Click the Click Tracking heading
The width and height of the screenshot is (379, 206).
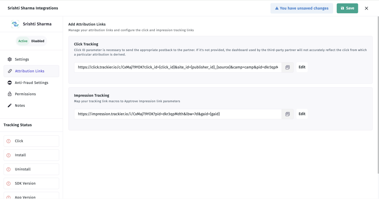[x=86, y=44]
